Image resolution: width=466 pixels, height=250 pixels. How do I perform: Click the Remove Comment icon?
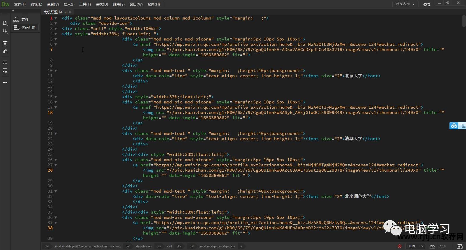5,71
